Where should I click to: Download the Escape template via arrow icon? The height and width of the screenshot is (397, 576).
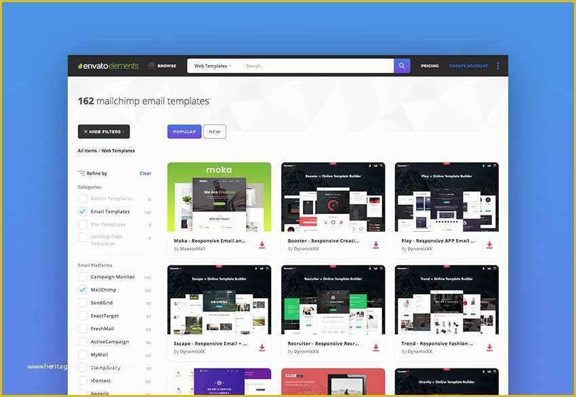(262, 348)
